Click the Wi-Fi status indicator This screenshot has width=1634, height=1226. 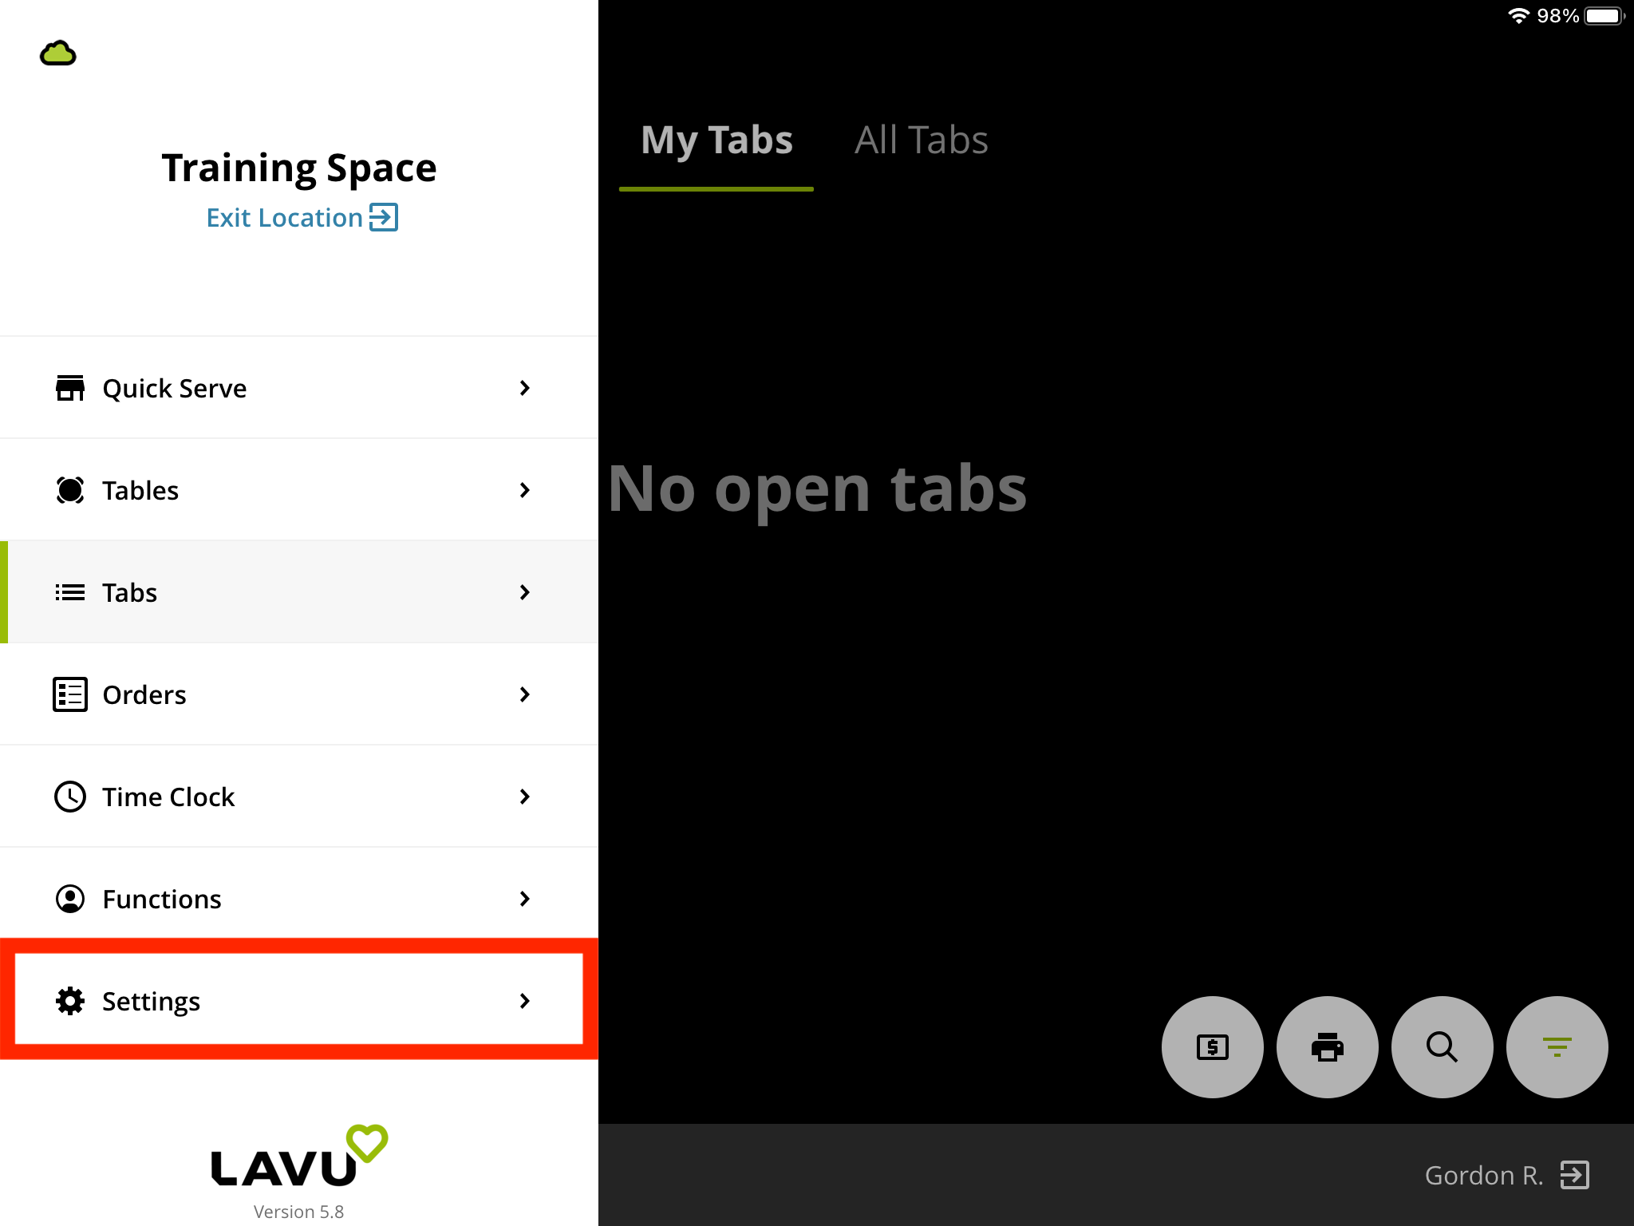1518,14
